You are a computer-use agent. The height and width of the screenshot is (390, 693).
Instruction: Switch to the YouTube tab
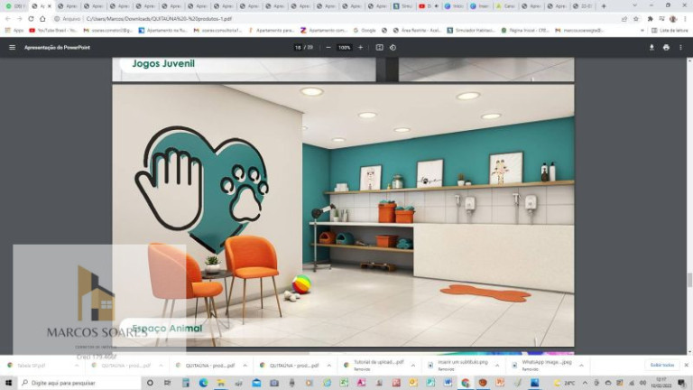pyautogui.click(x=429, y=6)
